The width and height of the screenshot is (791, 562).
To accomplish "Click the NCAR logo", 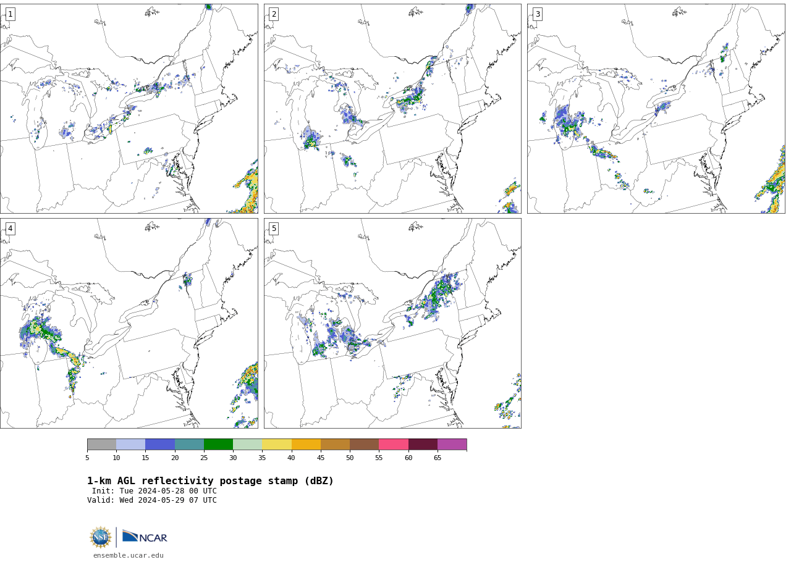I will point(145,537).
